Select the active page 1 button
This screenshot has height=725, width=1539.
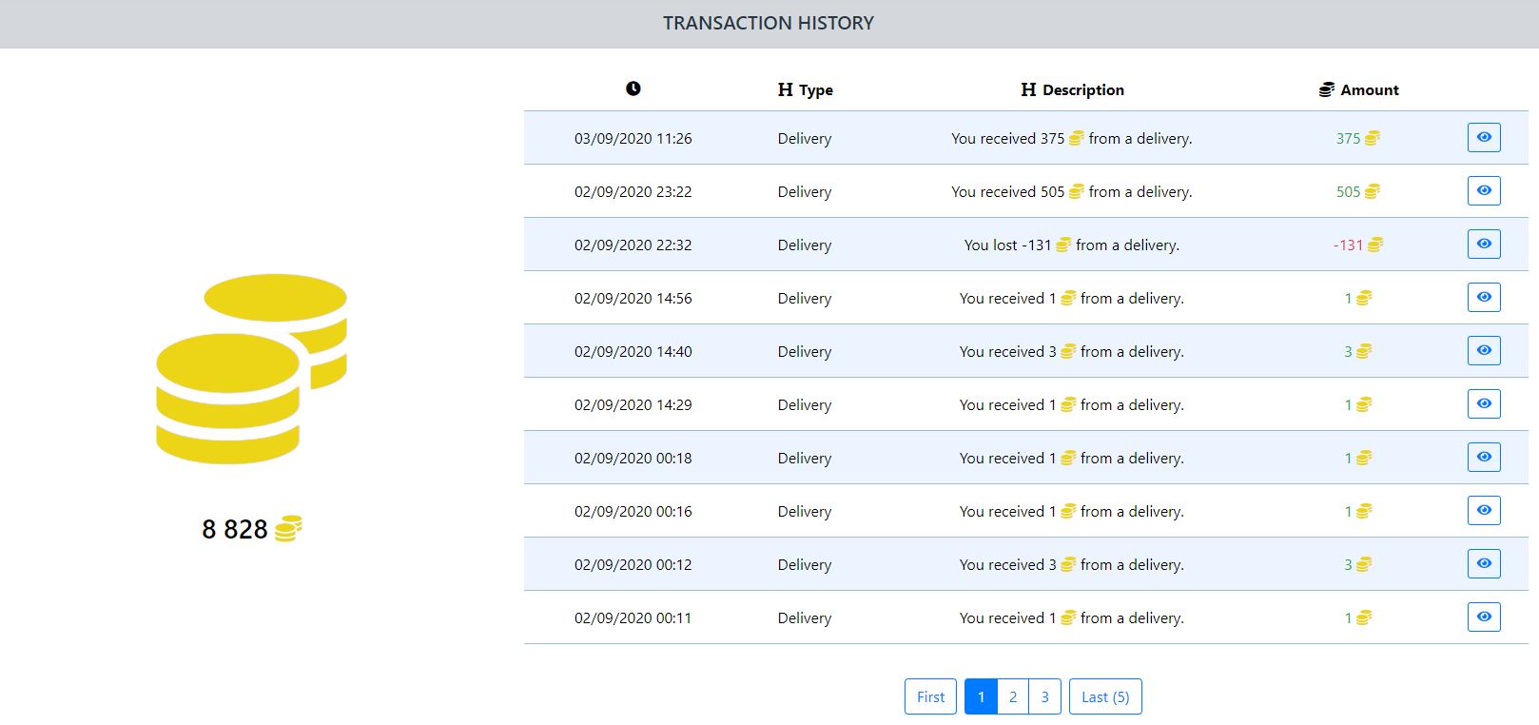tap(981, 696)
